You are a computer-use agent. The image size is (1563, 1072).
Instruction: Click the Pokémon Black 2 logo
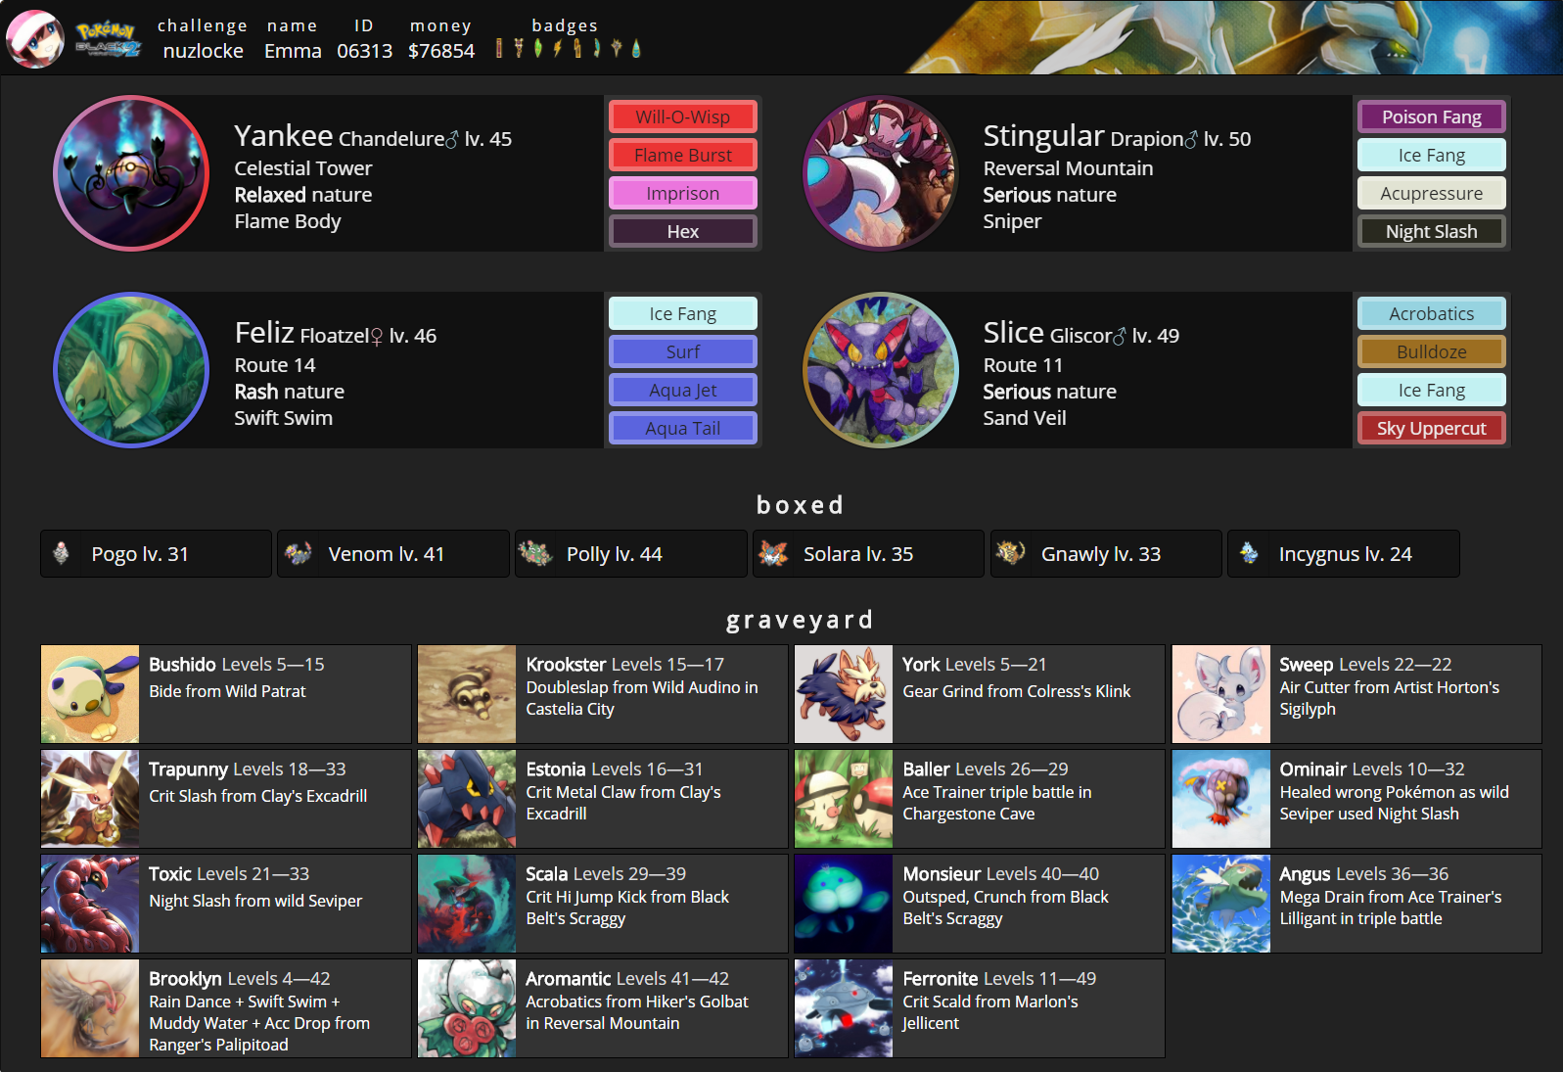[x=108, y=40]
